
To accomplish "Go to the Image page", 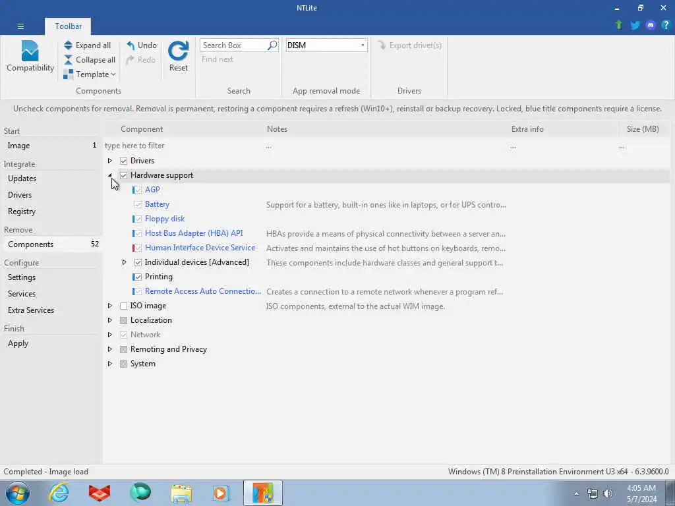I will (51, 146).
